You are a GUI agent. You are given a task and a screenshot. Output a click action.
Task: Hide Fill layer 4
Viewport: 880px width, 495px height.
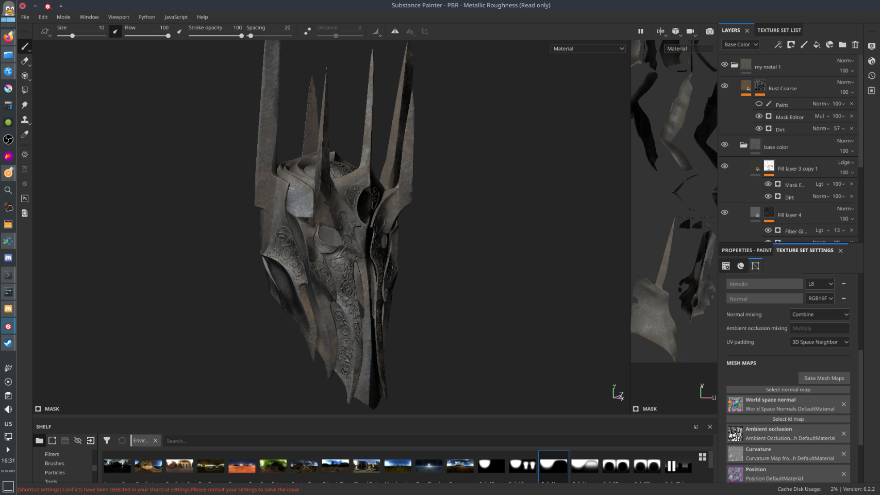[x=724, y=212]
